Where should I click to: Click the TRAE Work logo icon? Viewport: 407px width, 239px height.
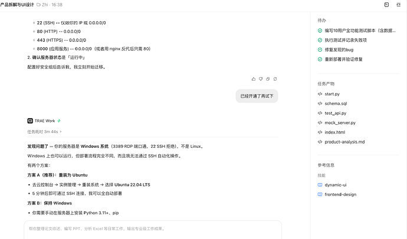[x=30, y=121]
